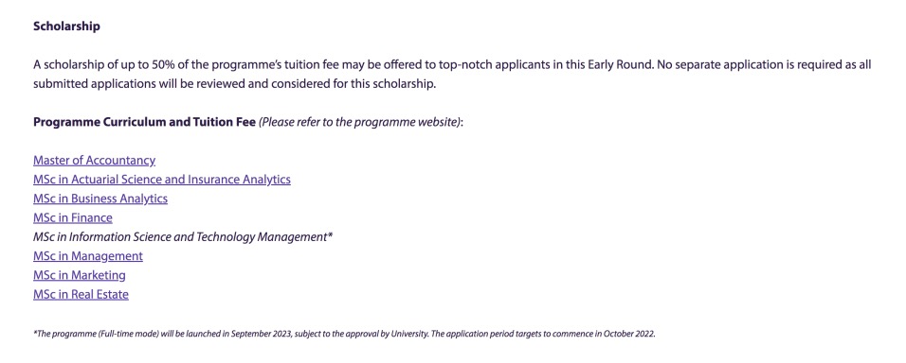Click the asterisk after Technology Management
Viewport: 906px width, 363px height.
(331, 235)
